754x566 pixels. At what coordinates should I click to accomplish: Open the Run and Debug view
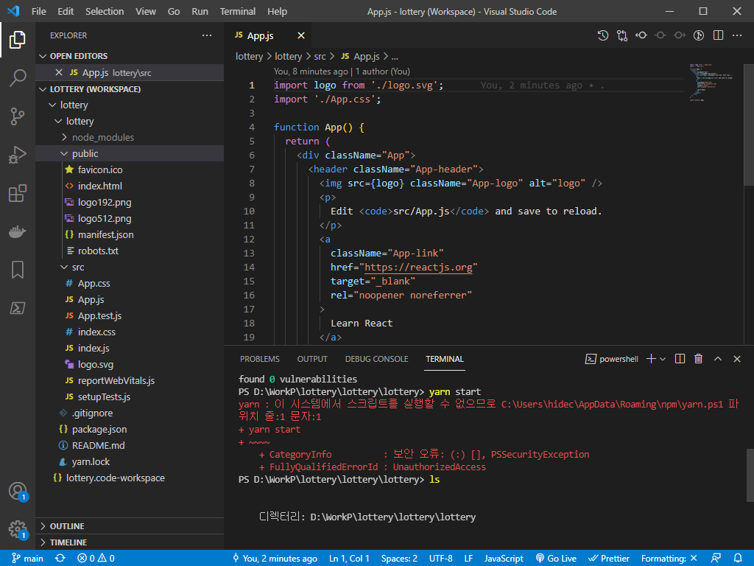(18, 155)
